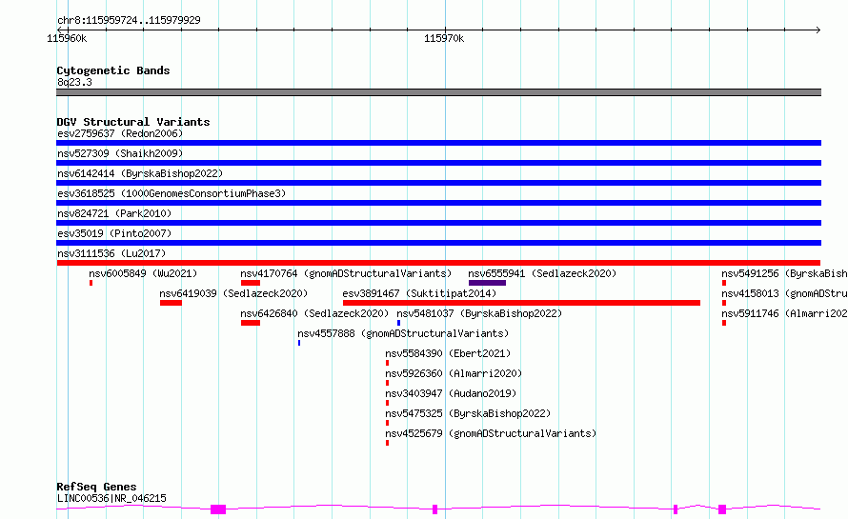Click the red bar under nsv3111536 (Lu2017)
The height and width of the screenshot is (519, 848).
click(x=438, y=263)
